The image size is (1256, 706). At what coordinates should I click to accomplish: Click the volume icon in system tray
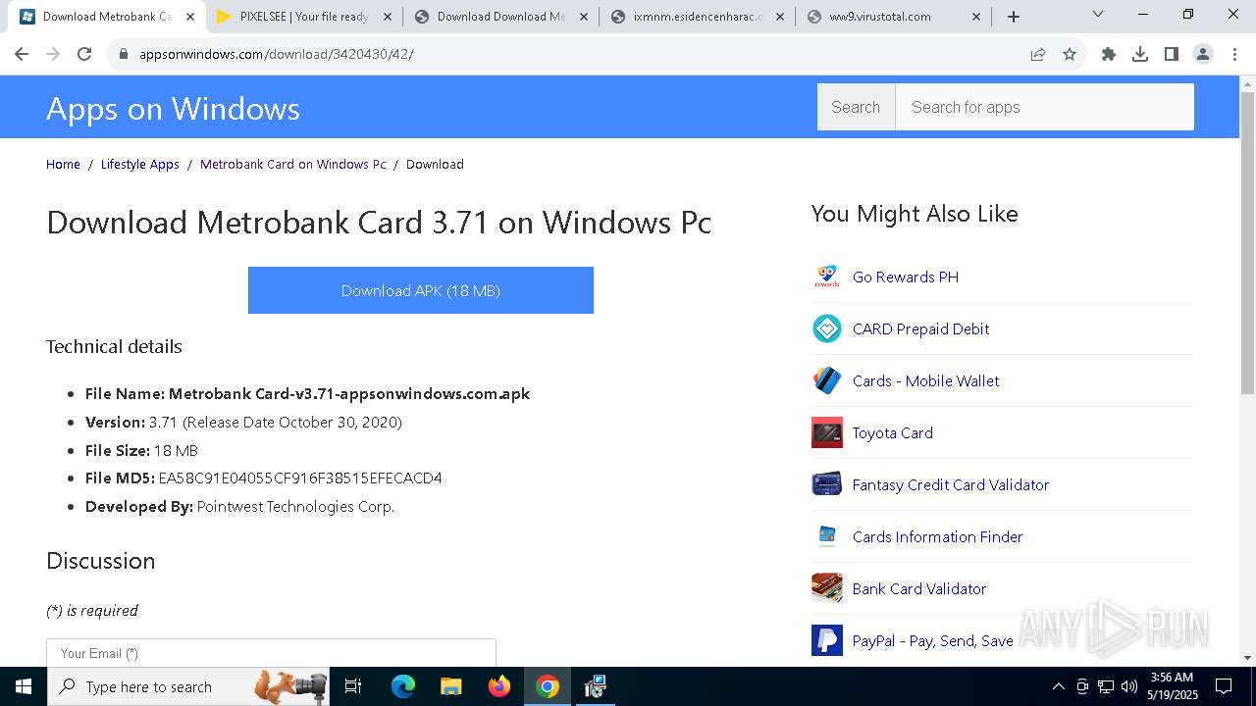[x=1129, y=686]
